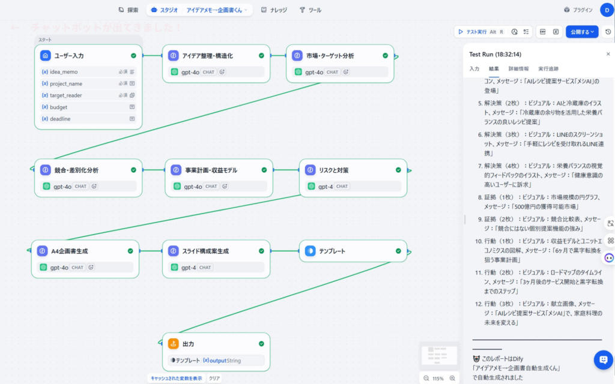Click the テスト実行 run button
The height and width of the screenshot is (384, 615).
click(472, 32)
